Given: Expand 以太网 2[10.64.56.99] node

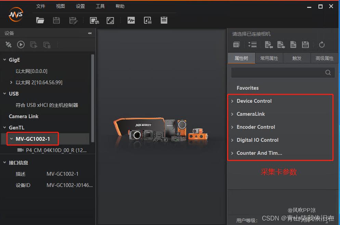Looking at the screenshot, I should click(11, 83).
